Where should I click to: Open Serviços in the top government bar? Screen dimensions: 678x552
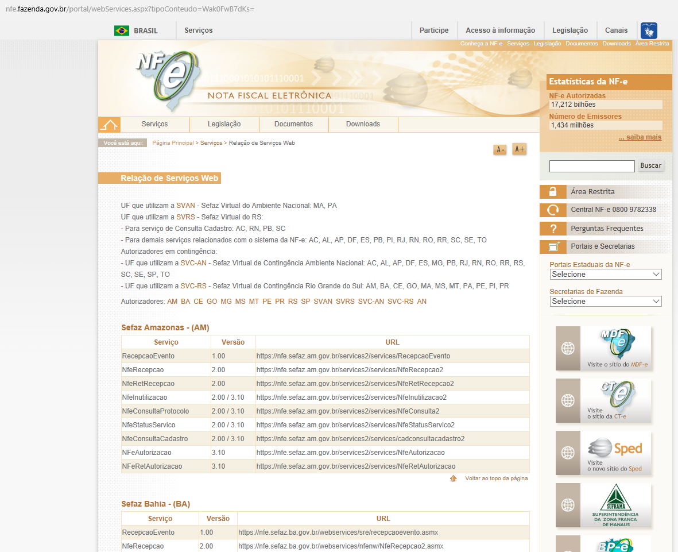199,30
